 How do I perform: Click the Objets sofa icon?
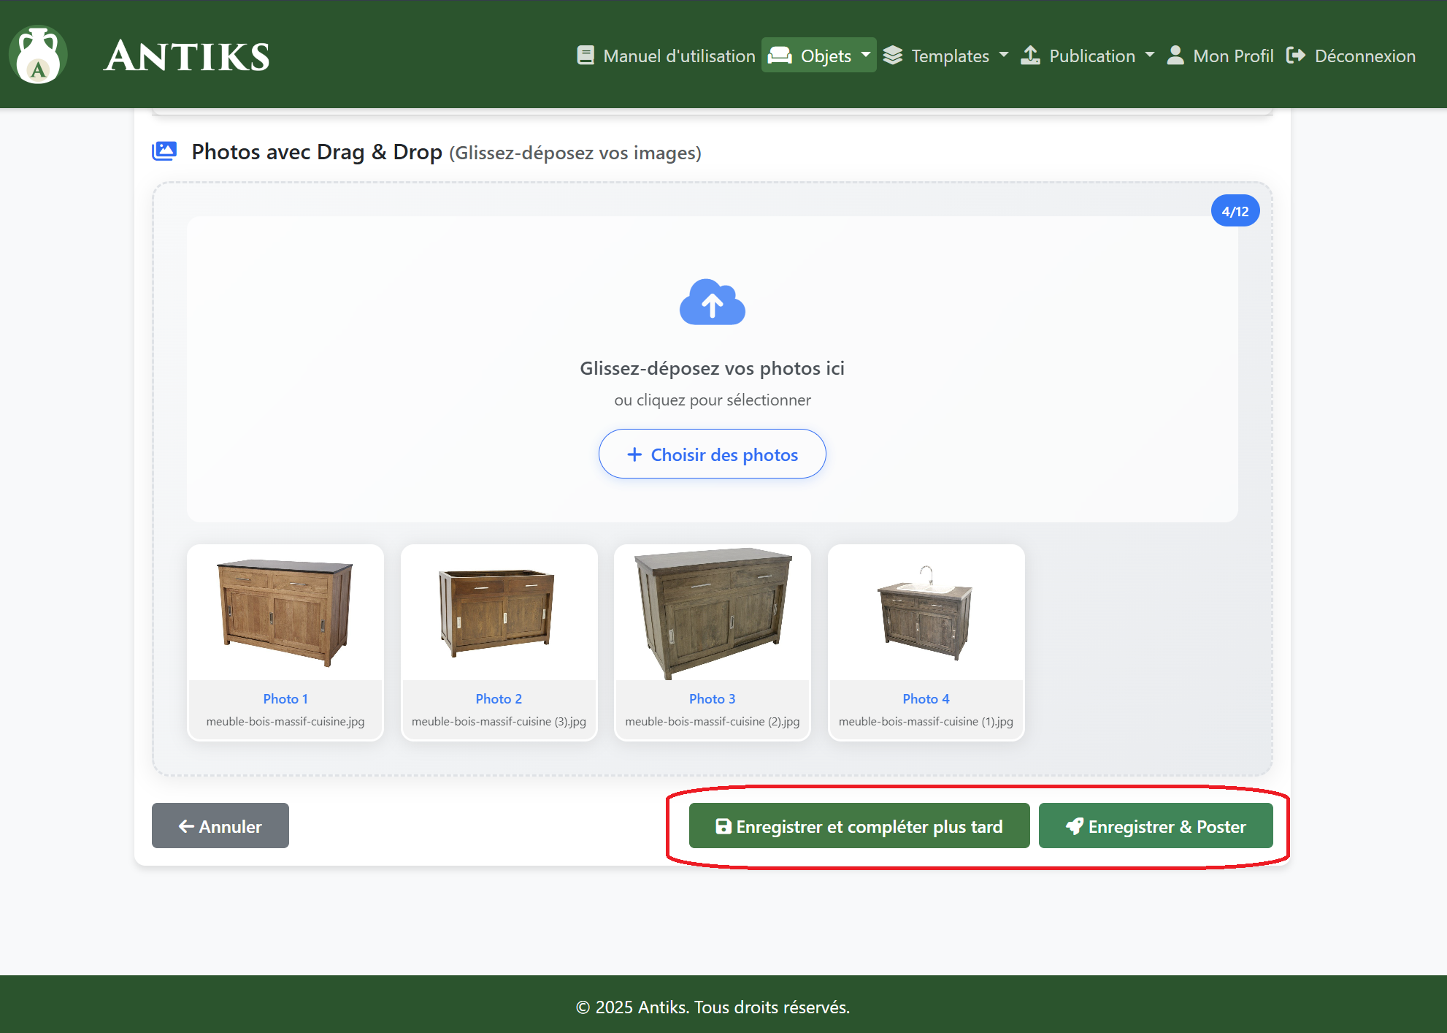point(780,56)
